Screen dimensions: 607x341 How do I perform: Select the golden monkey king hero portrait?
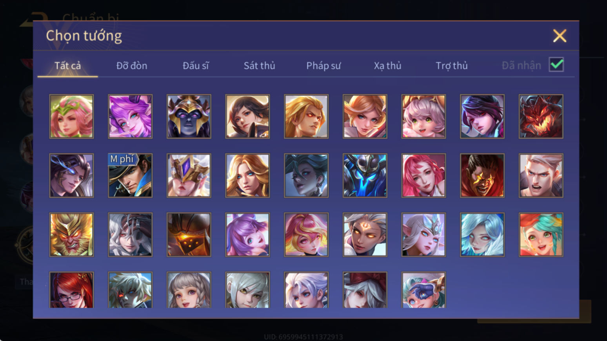click(71, 235)
